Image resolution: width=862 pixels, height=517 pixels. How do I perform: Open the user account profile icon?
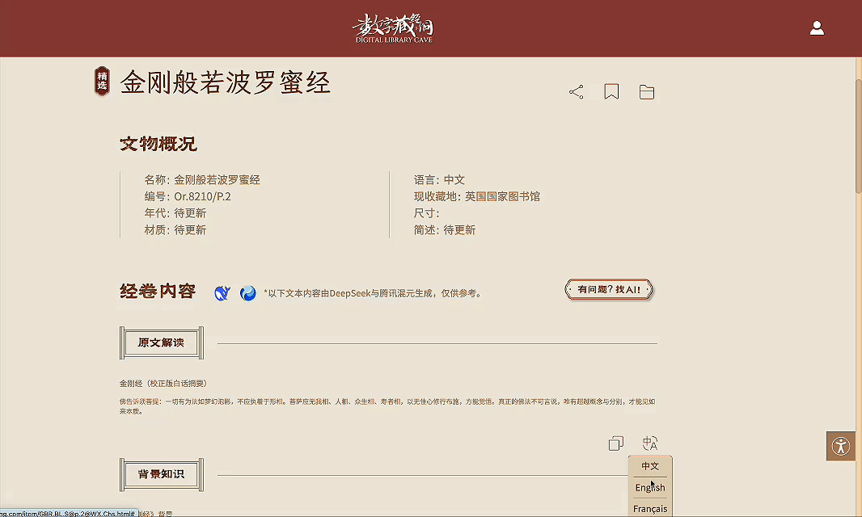[817, 28]
